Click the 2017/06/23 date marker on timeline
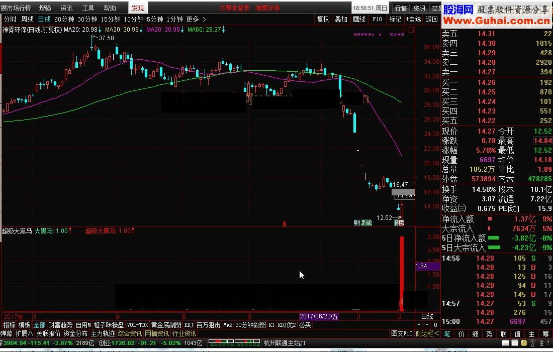 pyautogui.click(x=319, y=316)
